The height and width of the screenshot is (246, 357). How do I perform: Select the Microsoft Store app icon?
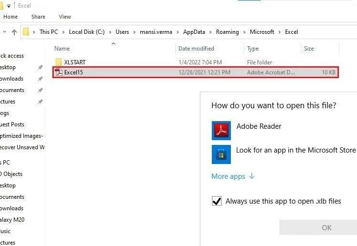click(221, 154)
